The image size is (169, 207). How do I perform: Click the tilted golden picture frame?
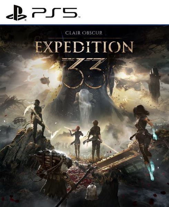click(x=117, y=160)
